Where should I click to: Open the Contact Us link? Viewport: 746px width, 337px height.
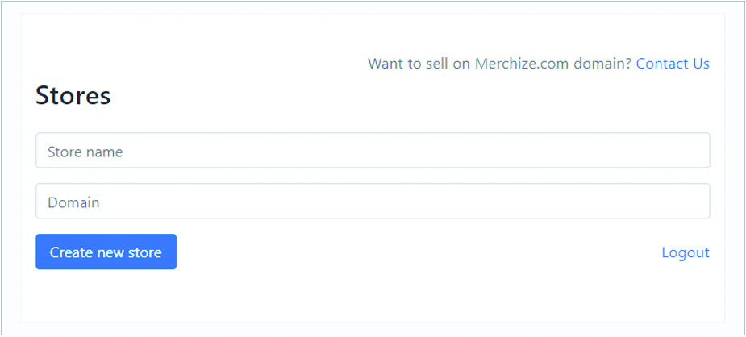(x=673, y=64)
